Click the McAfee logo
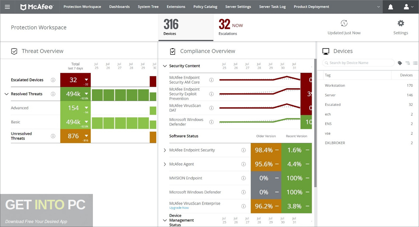The height and width of the screenshot is (227, 419). (37, 7)
